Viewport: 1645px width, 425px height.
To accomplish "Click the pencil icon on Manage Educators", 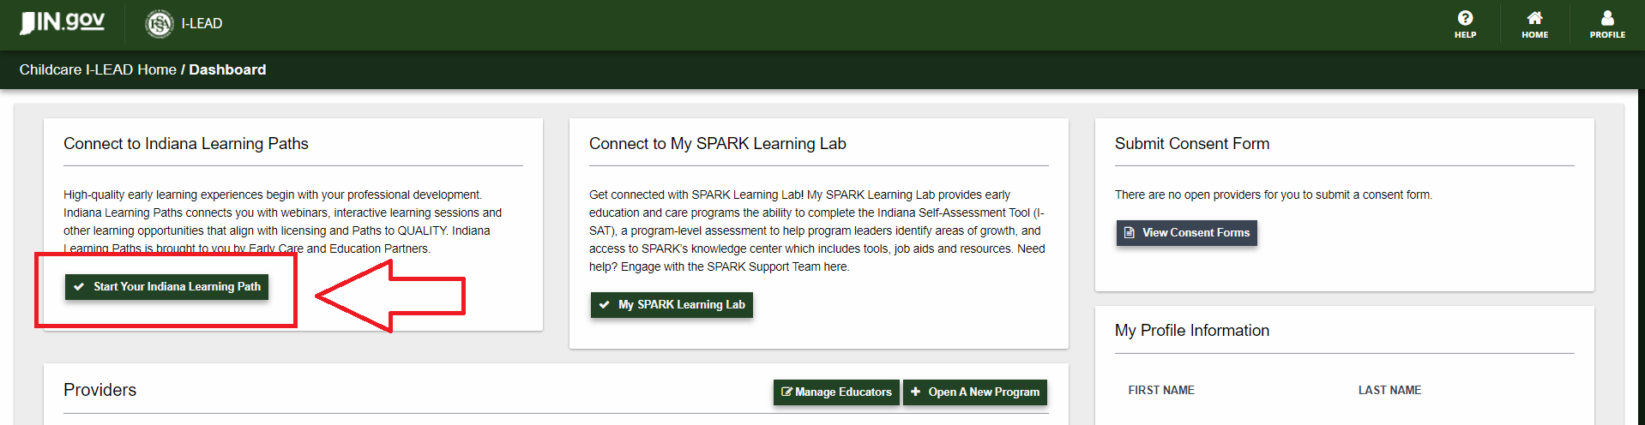I will pyautogui.click(x=786, y=392).
